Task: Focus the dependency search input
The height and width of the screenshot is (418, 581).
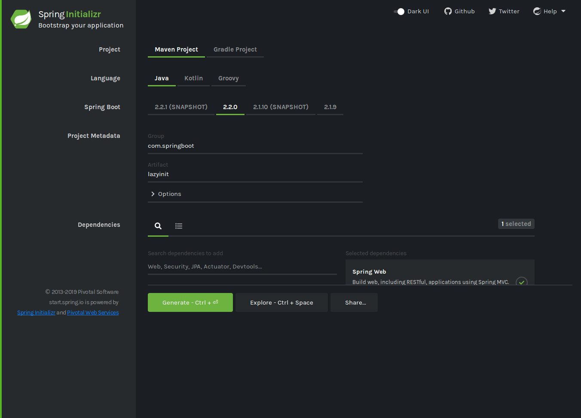Action: (x=242, y=267)
